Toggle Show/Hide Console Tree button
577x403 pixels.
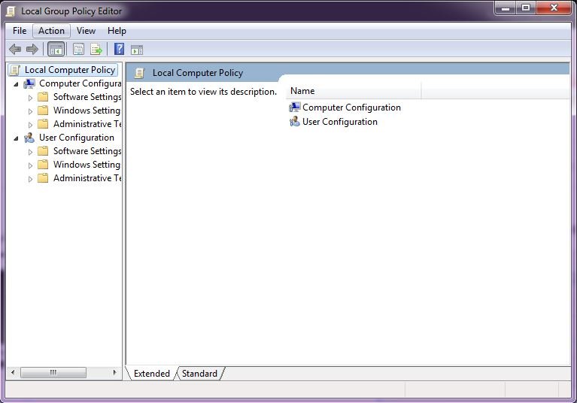pos(56,50)
